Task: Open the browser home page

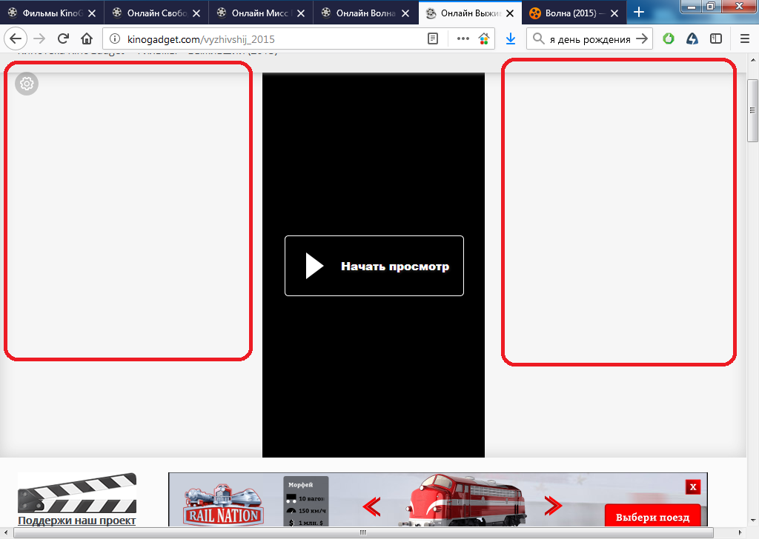Action: (87, 38)
